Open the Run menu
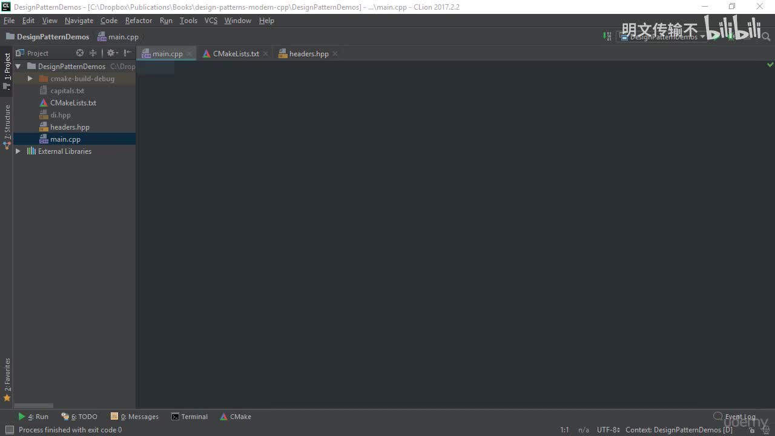The height and width of the screenshot is (436, 775). tap(166, 21)
